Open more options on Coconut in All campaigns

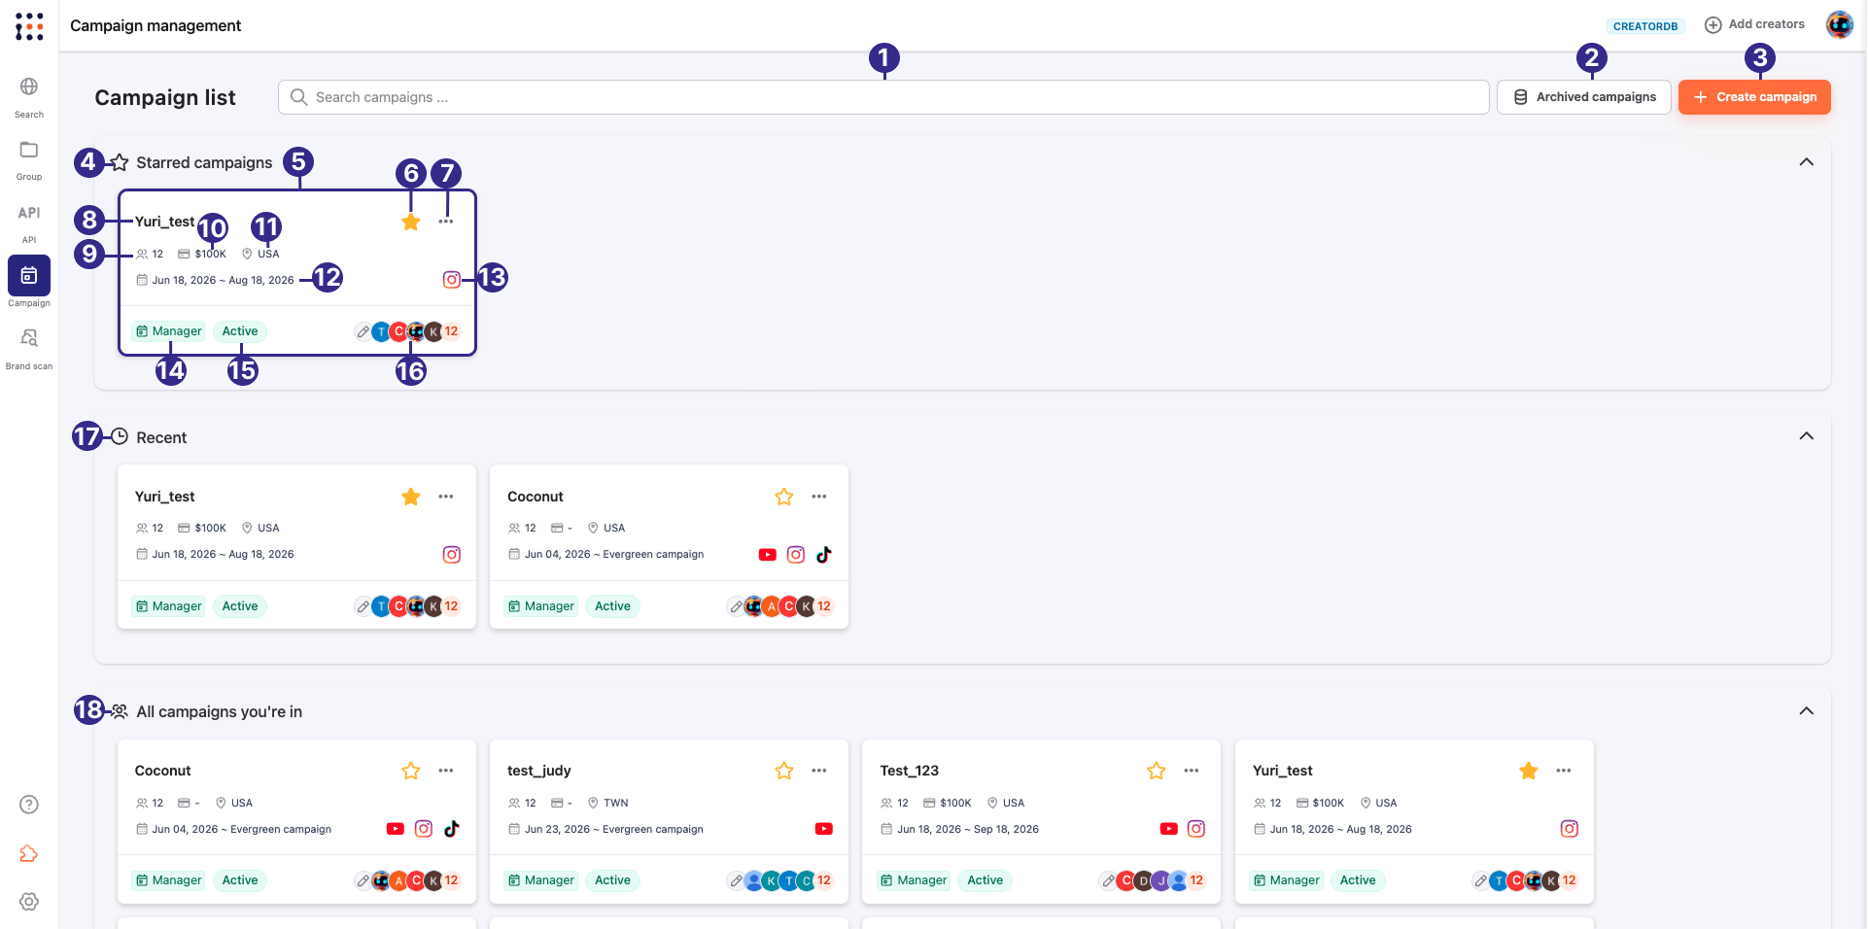[x=446, y=771]
